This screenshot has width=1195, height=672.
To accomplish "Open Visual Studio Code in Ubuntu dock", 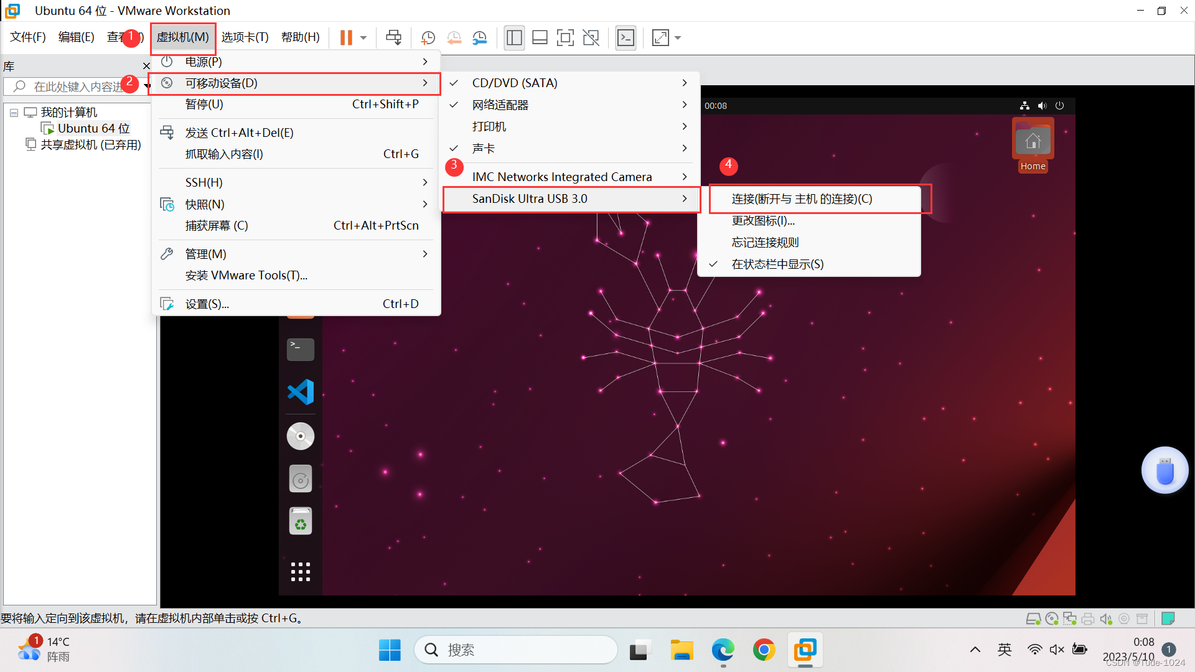I will click(301, 392).
